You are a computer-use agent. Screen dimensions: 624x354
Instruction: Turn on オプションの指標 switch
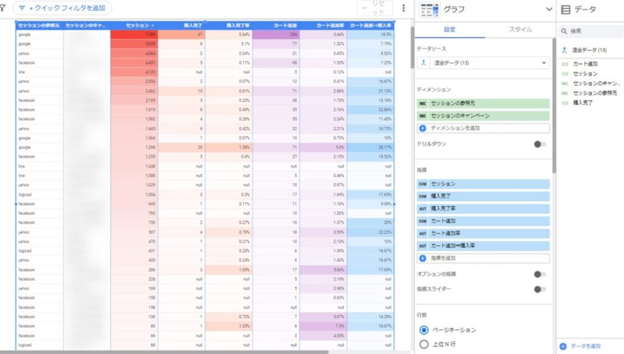coord(539,274)
